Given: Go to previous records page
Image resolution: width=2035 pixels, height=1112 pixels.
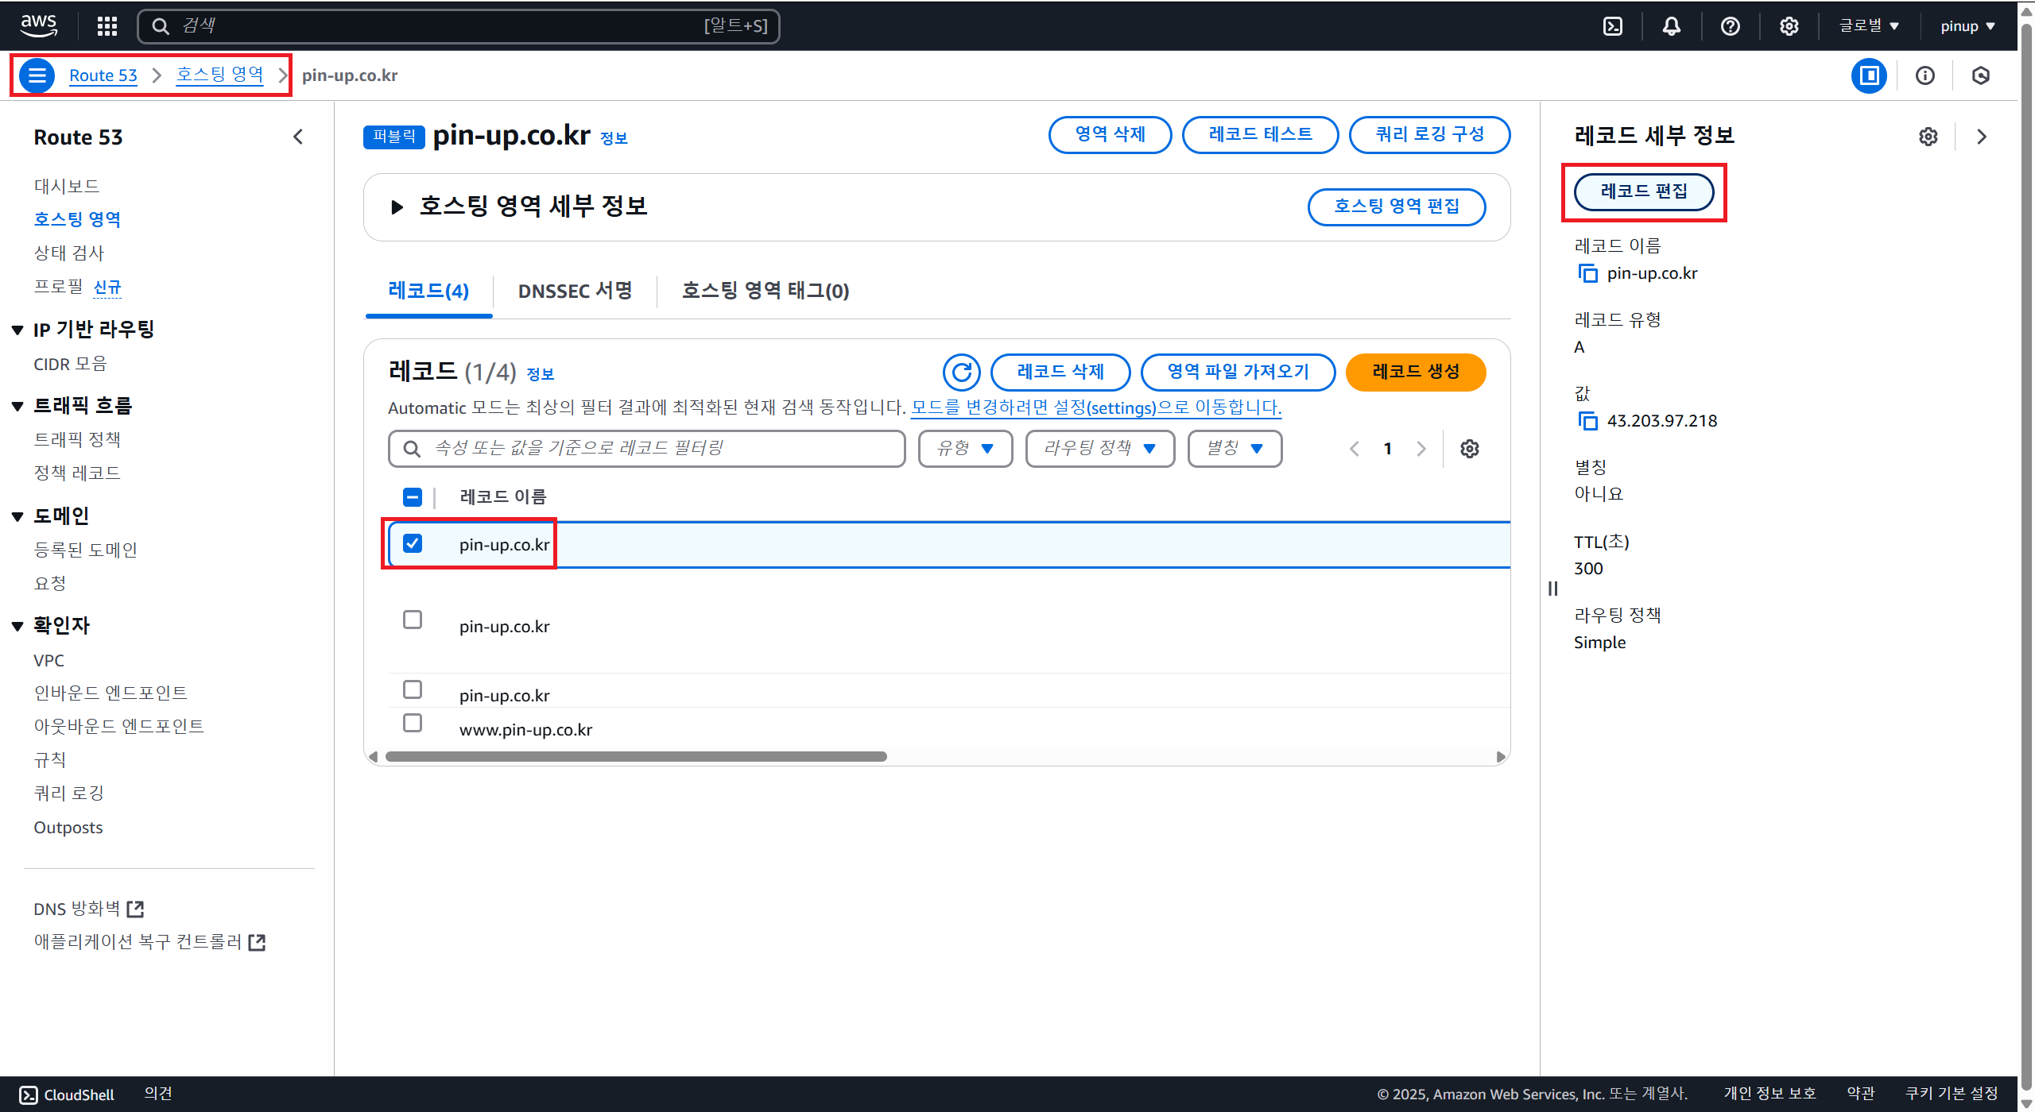Looking at the screenshot, I should (1355, 449).
